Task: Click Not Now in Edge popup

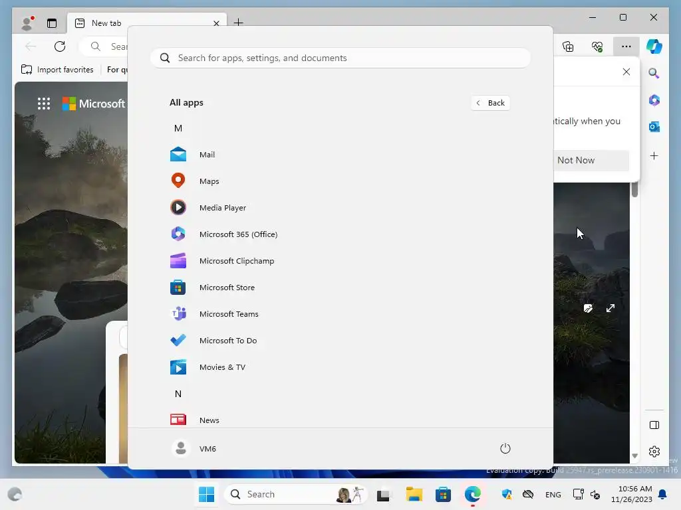Action: tap(591, 160)
